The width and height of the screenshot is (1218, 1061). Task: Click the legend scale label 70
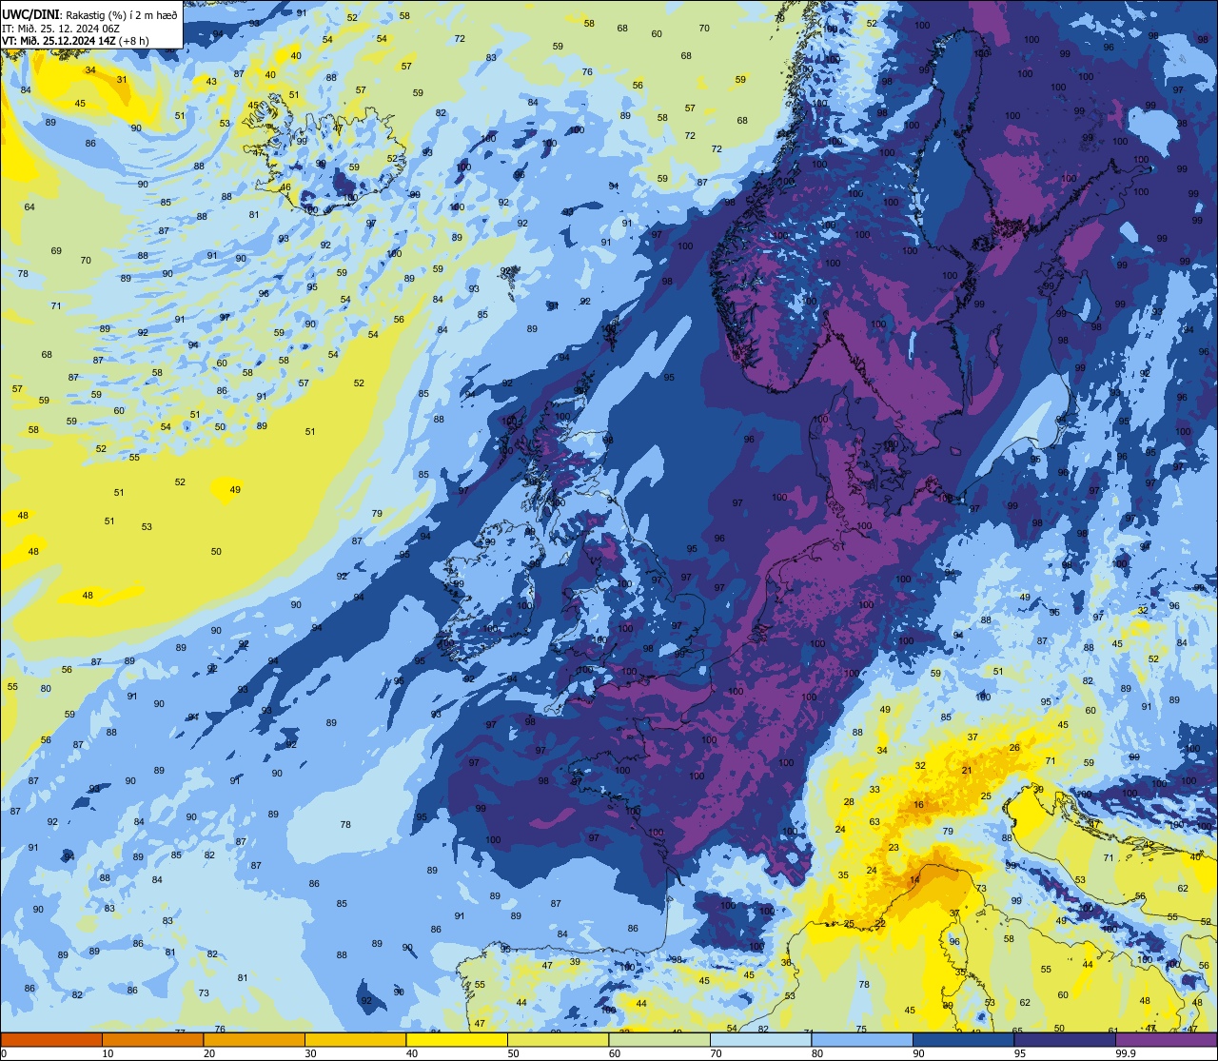coord(716,1053)
